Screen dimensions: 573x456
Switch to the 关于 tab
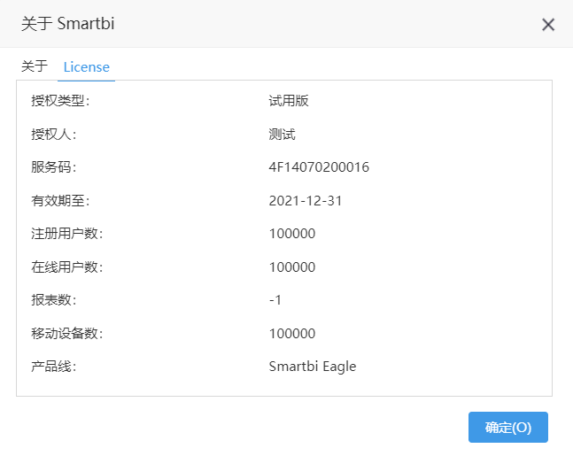pos(35,66)
